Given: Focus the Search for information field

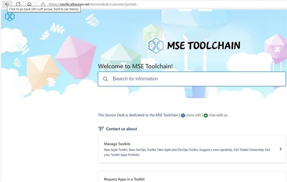Looking at the screenshot, I should pos(192,79).
